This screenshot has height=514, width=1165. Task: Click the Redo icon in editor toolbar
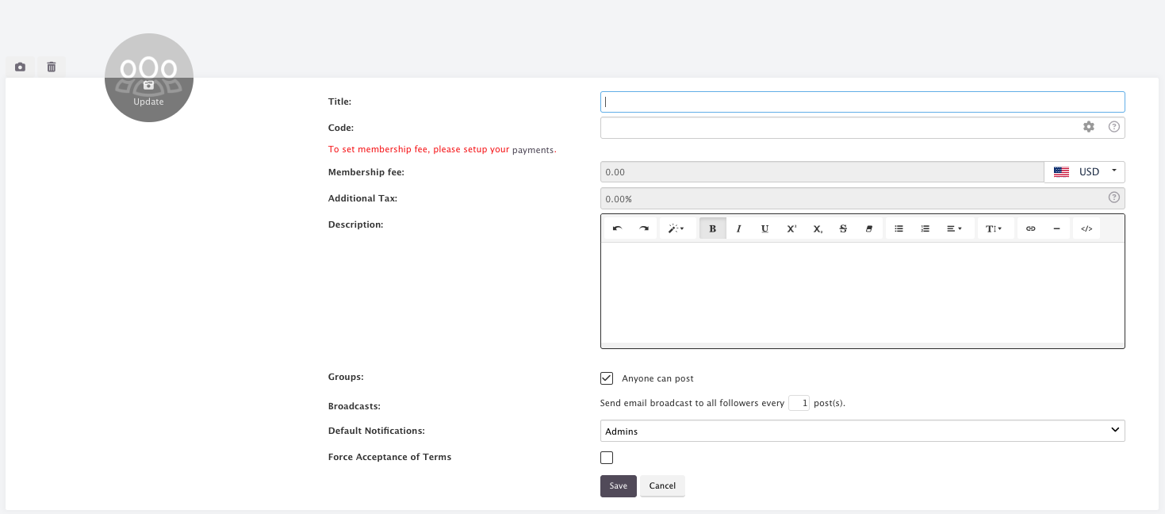tap(644, 228)
